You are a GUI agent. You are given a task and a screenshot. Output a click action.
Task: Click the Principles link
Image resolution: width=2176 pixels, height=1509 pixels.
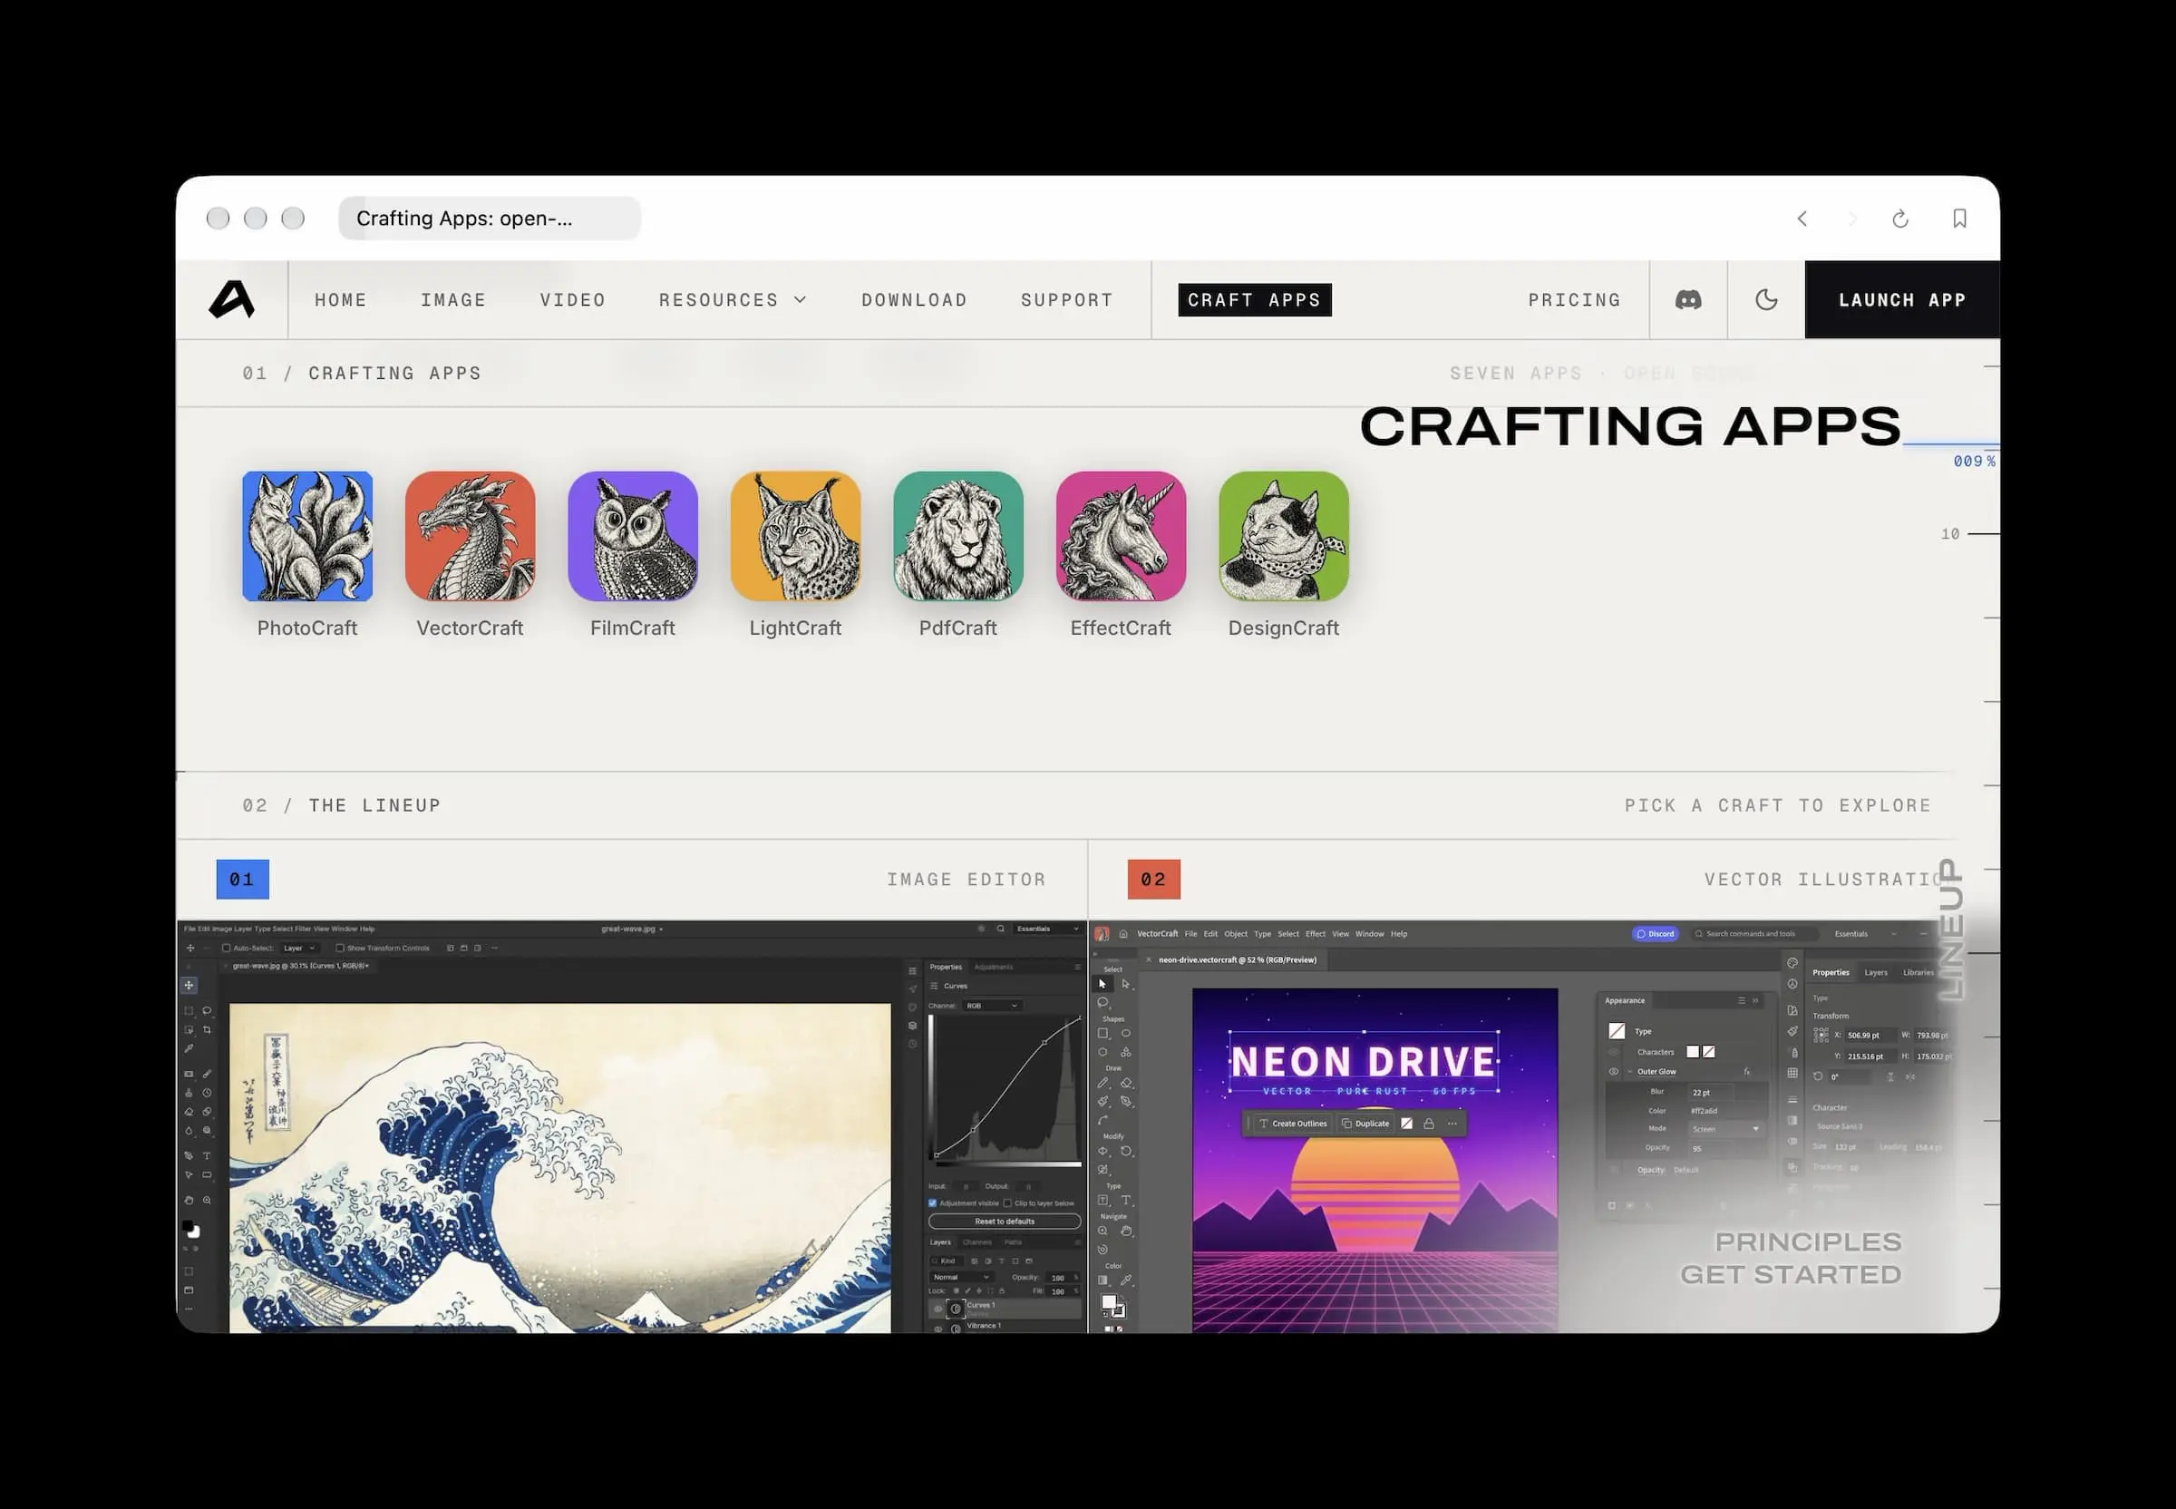tap(1807, 1241)
